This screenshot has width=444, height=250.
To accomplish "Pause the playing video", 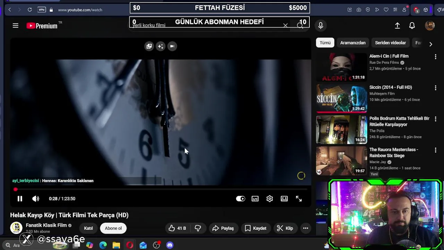I will click(20, 199).
